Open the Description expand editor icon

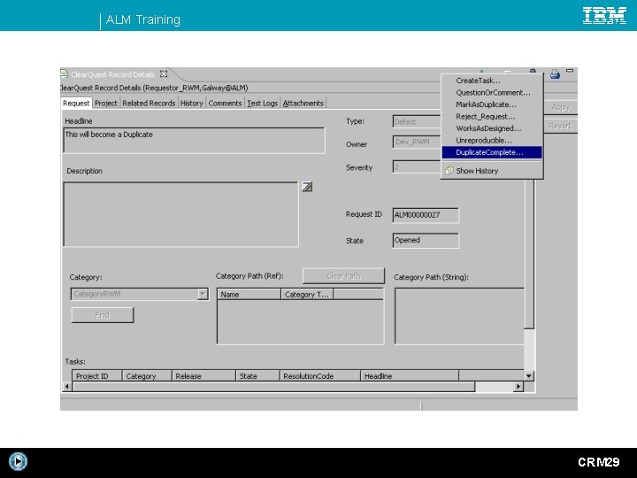click(307, 187)
